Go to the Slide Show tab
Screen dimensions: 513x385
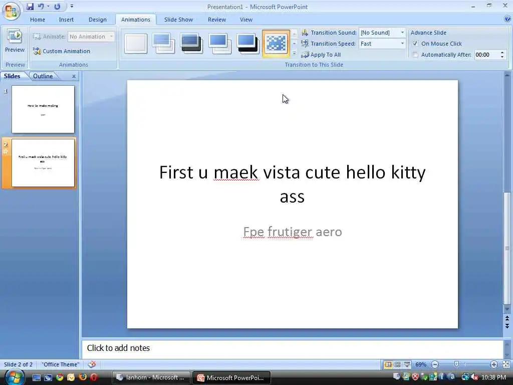178,20
